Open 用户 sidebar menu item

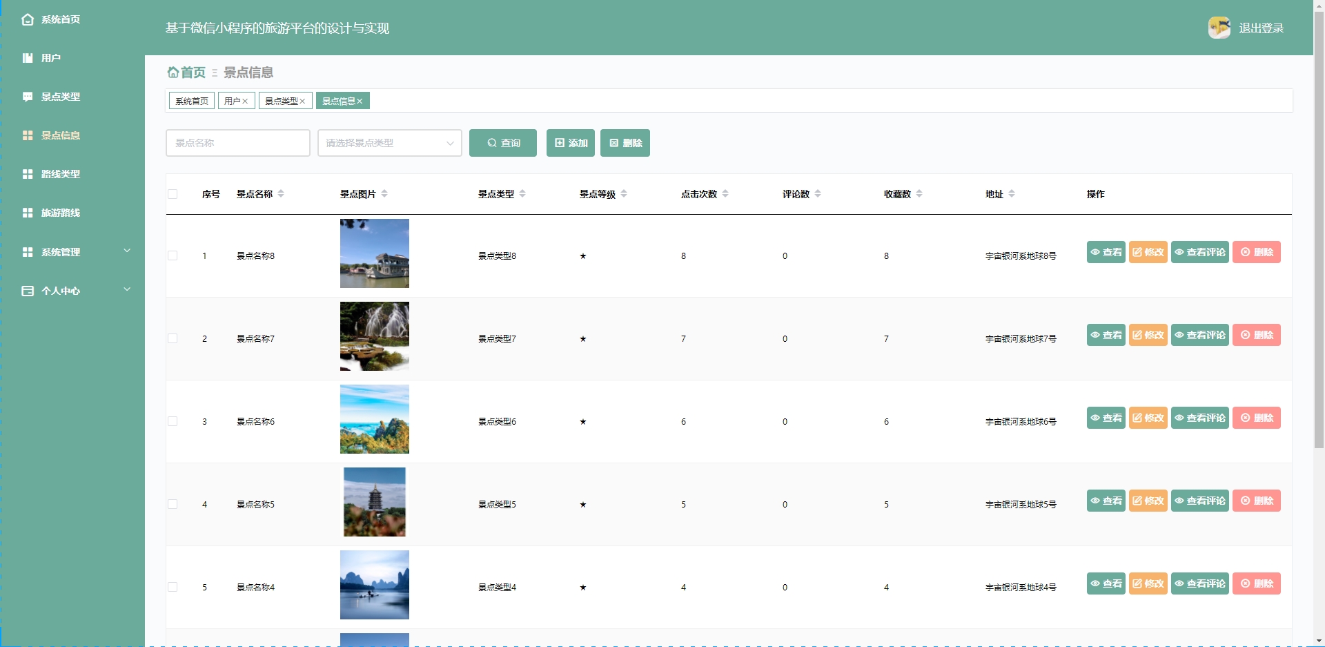[51, 58]
